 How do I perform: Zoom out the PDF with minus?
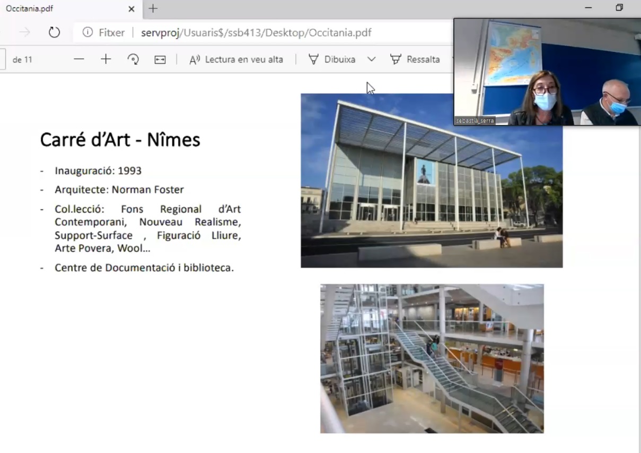79,59
